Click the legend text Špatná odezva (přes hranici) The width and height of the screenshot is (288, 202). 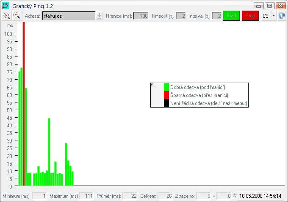pos(199,95)
